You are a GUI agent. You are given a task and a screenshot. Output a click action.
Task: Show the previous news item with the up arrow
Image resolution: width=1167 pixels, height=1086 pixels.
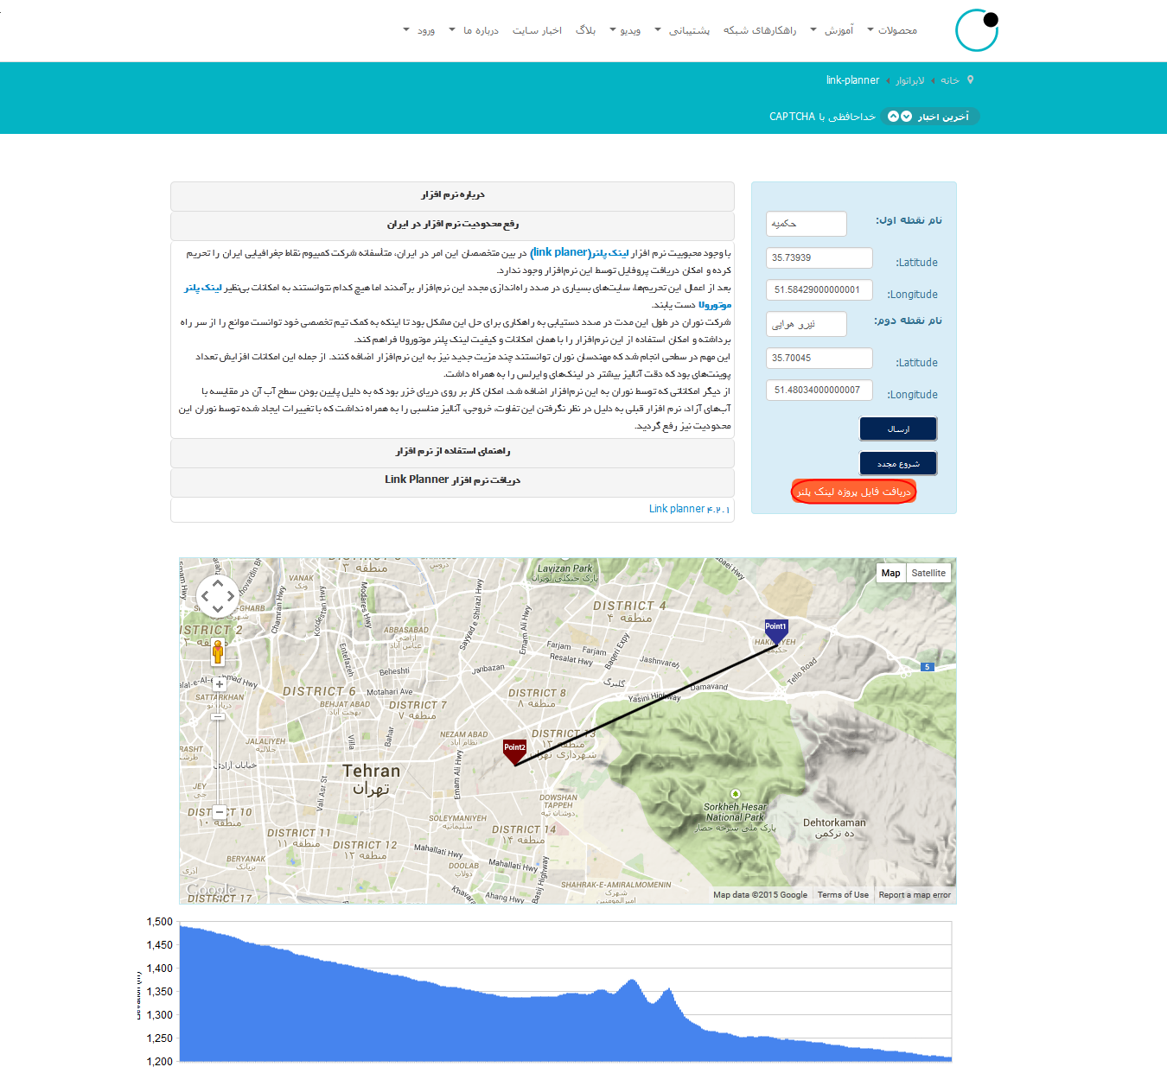(x=893, y=117)
